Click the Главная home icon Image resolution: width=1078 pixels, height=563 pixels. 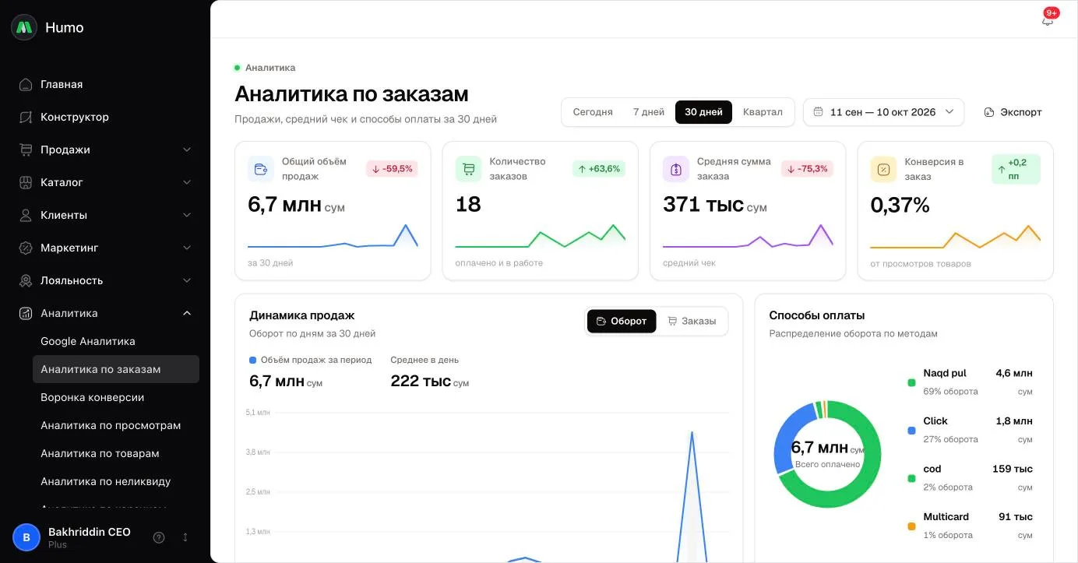[x=26, y=84]
